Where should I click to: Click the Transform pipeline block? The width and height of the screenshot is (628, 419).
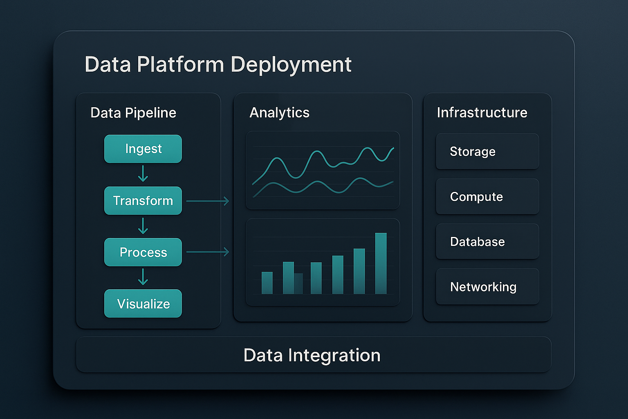[143, 200]
